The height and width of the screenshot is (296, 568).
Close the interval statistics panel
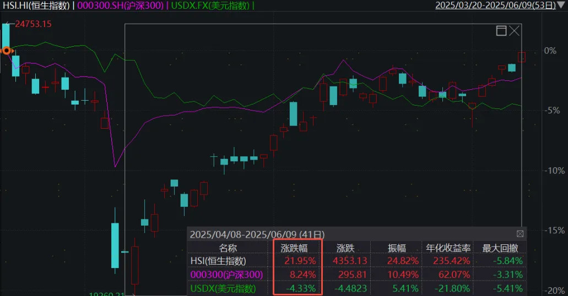[520, 234]
